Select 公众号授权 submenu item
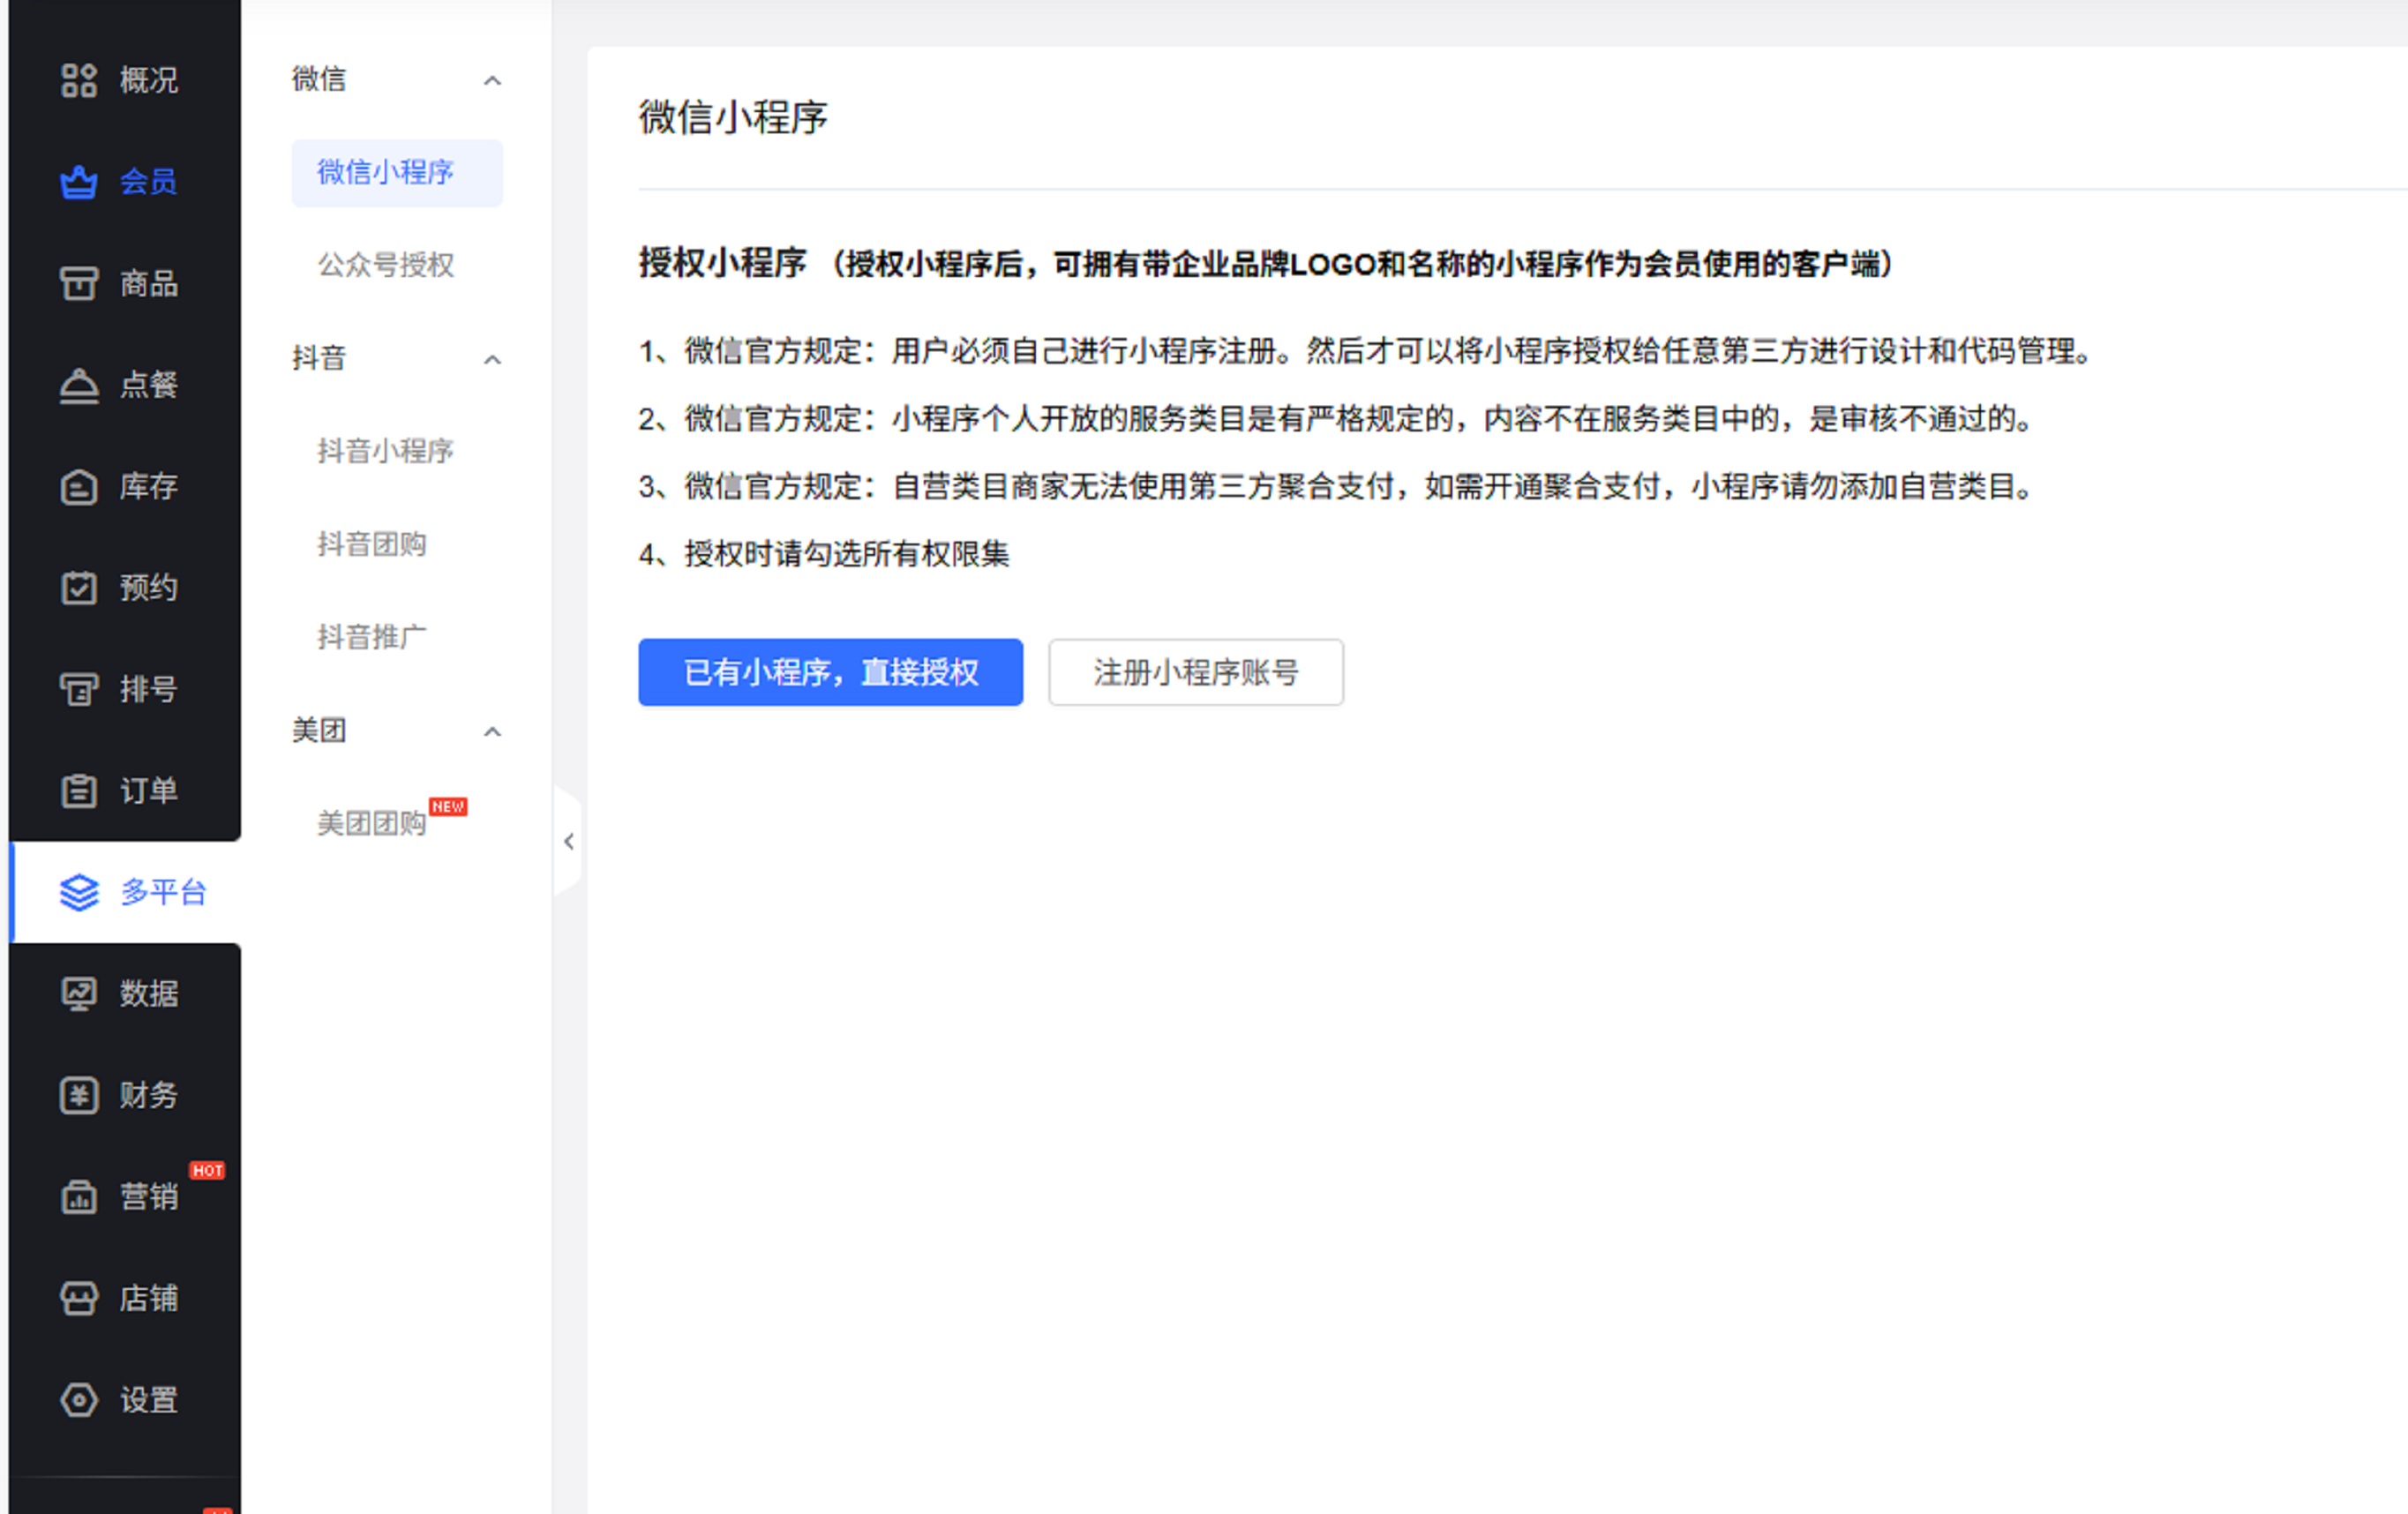 pos(386,265)
